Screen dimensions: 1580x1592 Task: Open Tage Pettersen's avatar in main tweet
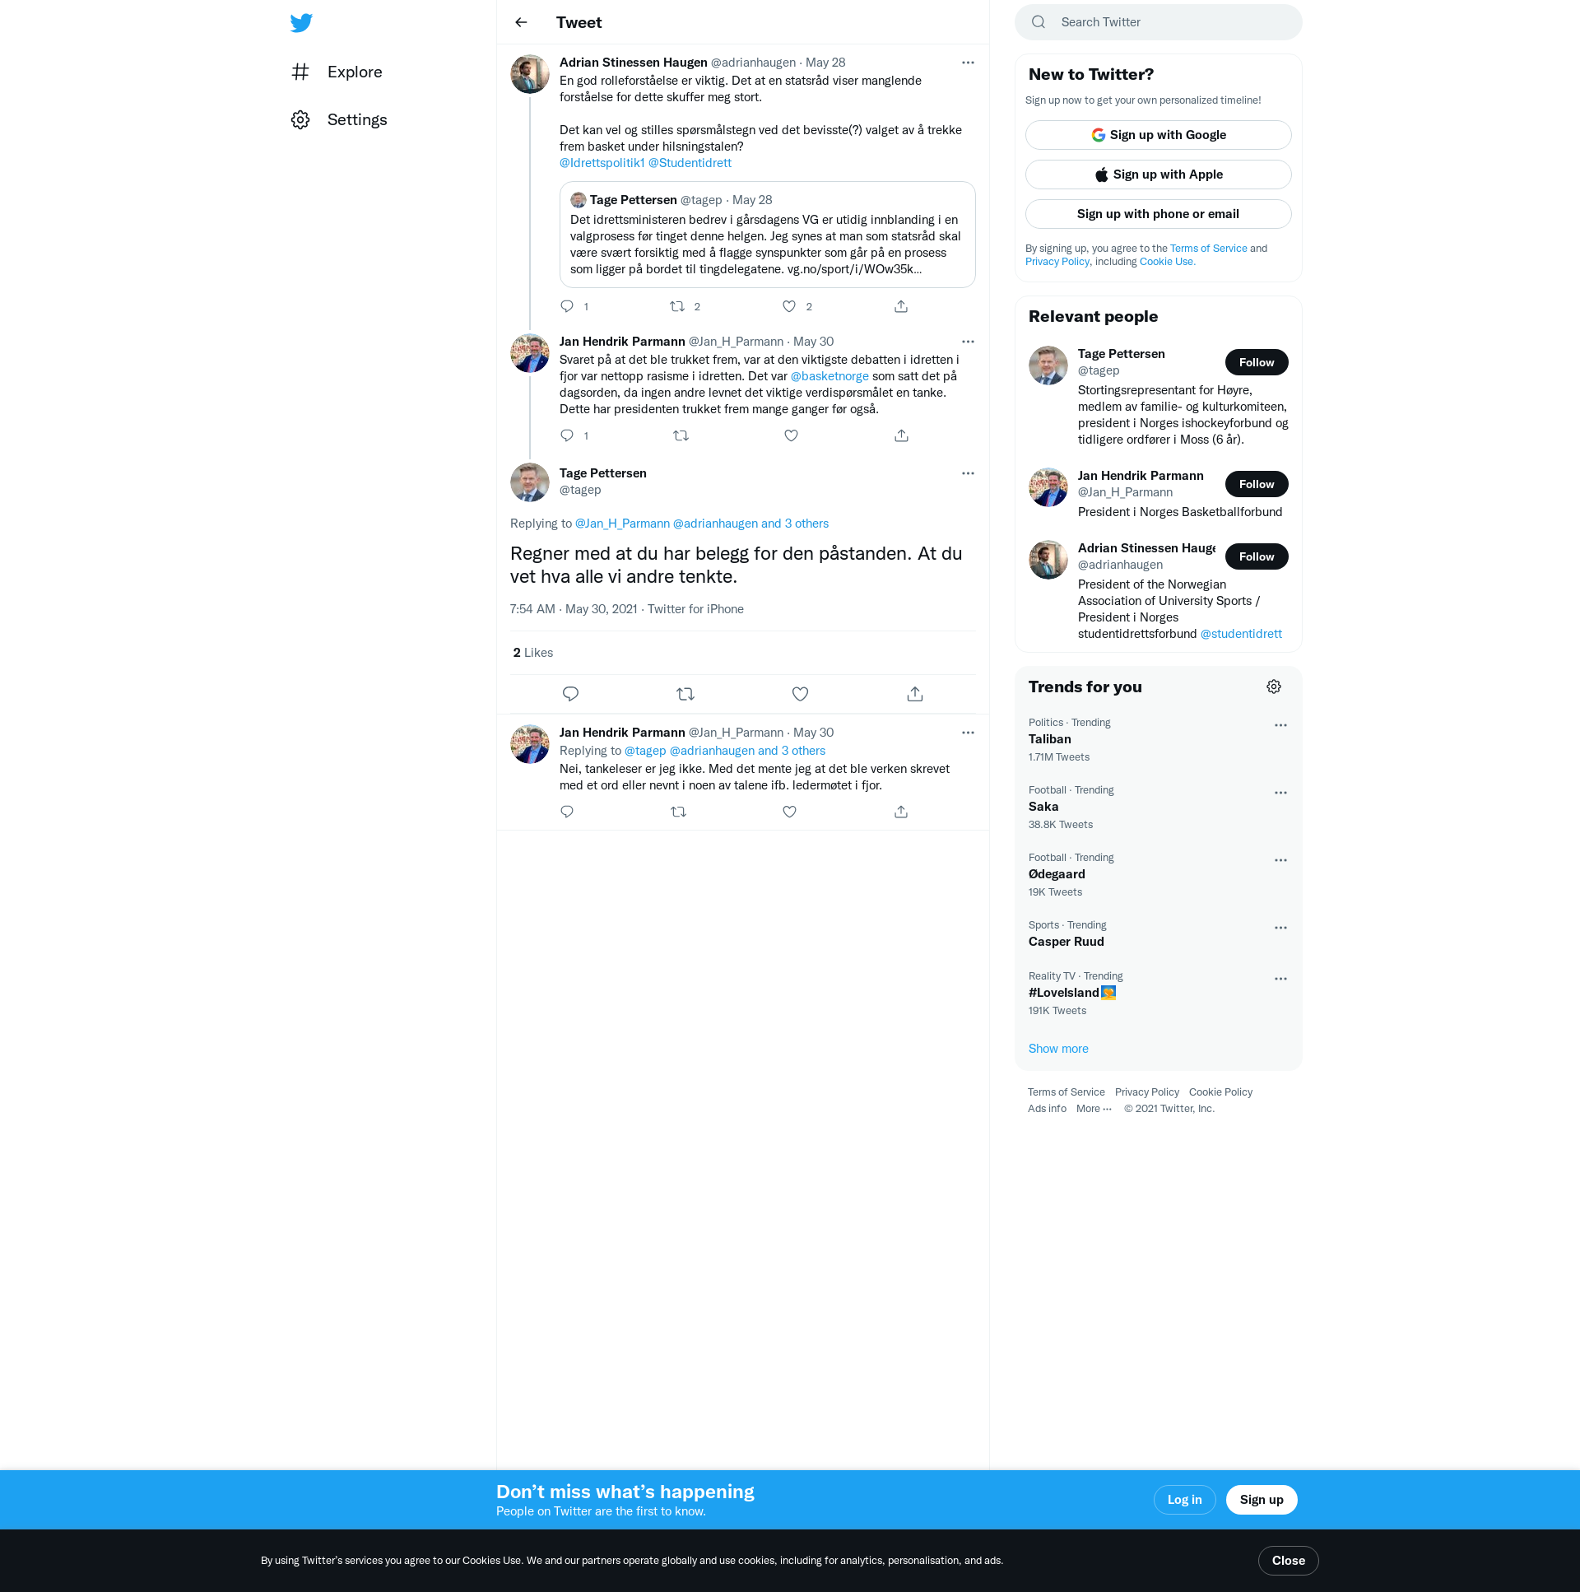coord(530,482)
